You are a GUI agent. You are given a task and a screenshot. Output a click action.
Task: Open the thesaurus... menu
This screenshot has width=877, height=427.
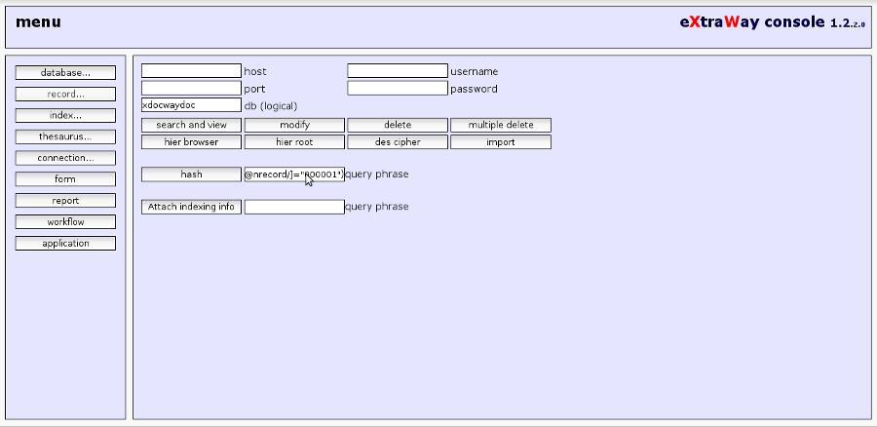(65, 136)
